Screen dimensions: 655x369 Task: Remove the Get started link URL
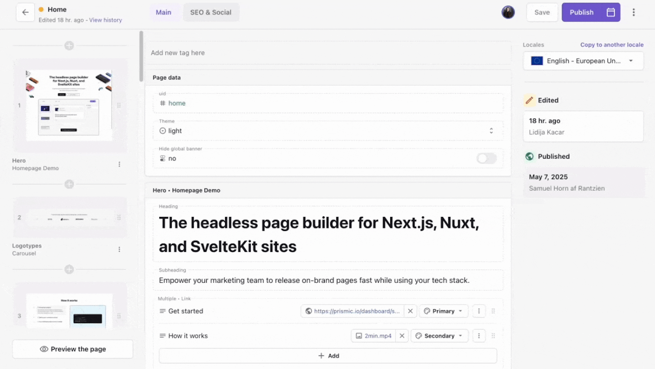410,311
